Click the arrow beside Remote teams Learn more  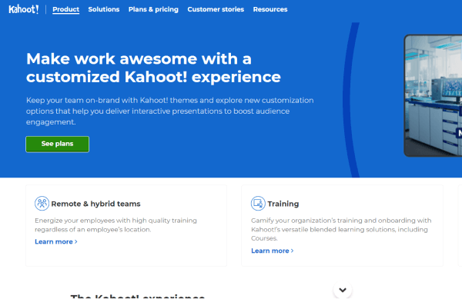76,241
